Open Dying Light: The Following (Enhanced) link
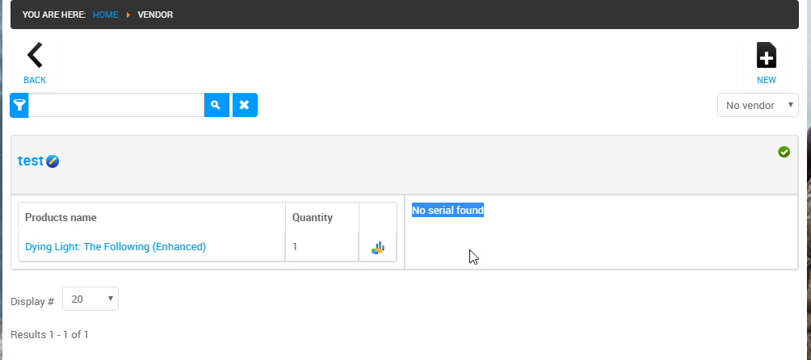This screenshot has height=360, width=811. coord(116,247)
